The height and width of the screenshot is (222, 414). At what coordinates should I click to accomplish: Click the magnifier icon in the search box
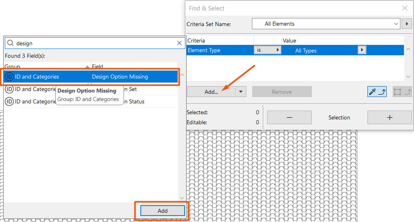tap(10, 43)
